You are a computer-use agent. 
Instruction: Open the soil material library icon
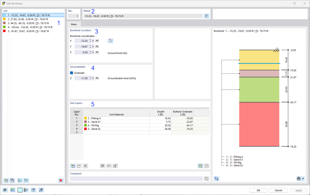102,166
